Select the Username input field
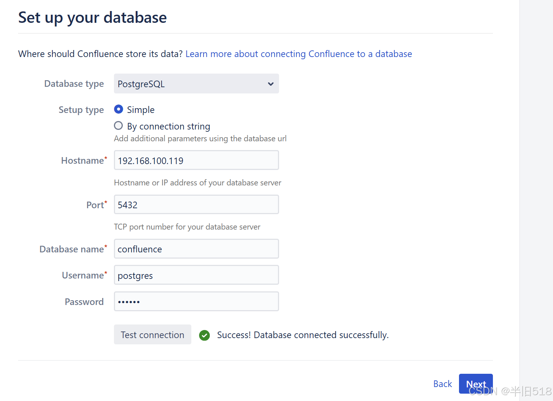553x401 pixels. click(x=196, y=275)
